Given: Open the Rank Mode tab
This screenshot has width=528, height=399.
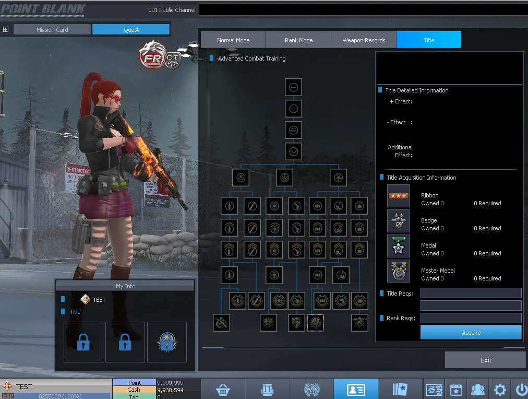Looking at the screenshot, I should point(298,40).
